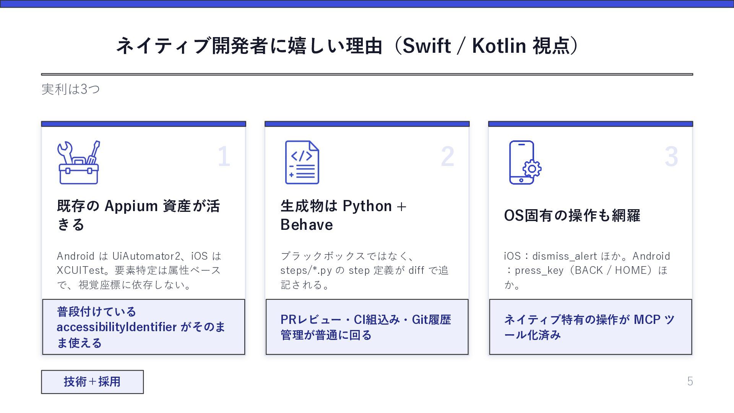Viewport: 734px width, 413px height.
Task: Click the faded number 1 on first card
Action: tap(224, 156)
